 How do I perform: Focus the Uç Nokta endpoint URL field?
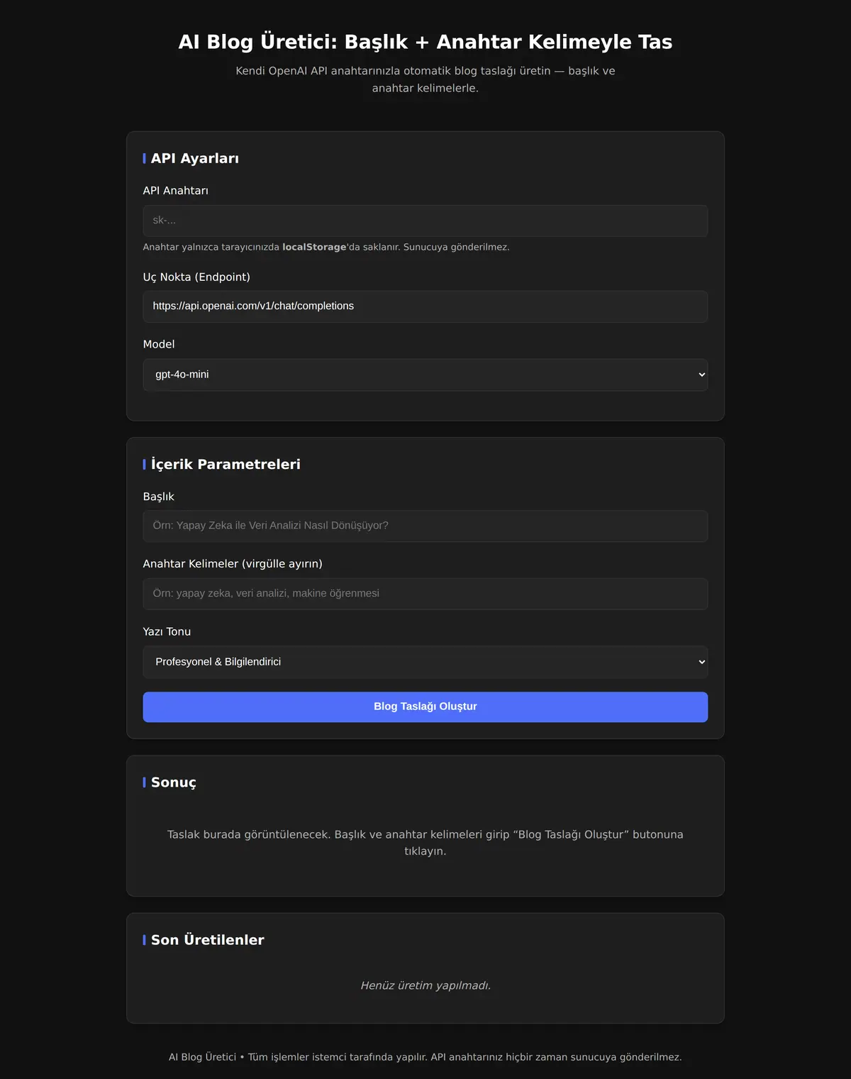[x=425, y=306]
